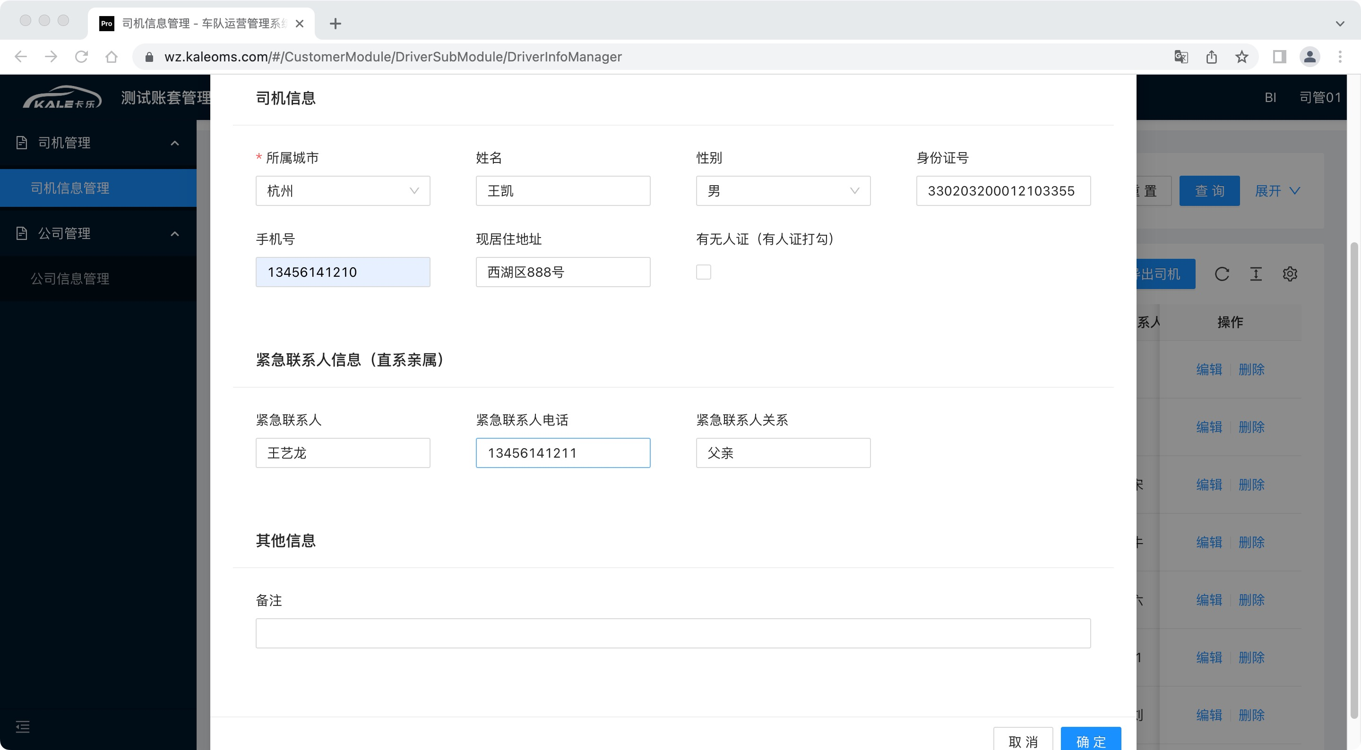Image resolution: width=1361 pixels, height=750 pixels.
Task: Click the browser forward arrow
Action: click(51, 57)
